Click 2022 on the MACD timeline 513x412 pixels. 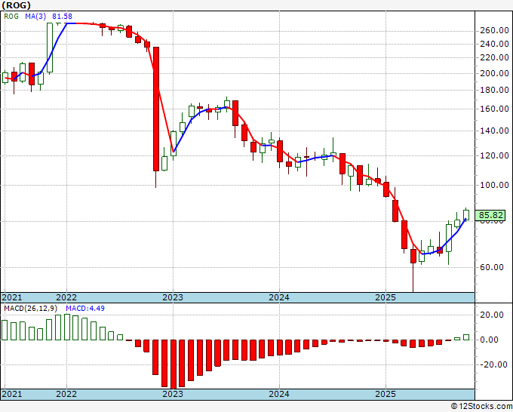click(x=66, y=394)
